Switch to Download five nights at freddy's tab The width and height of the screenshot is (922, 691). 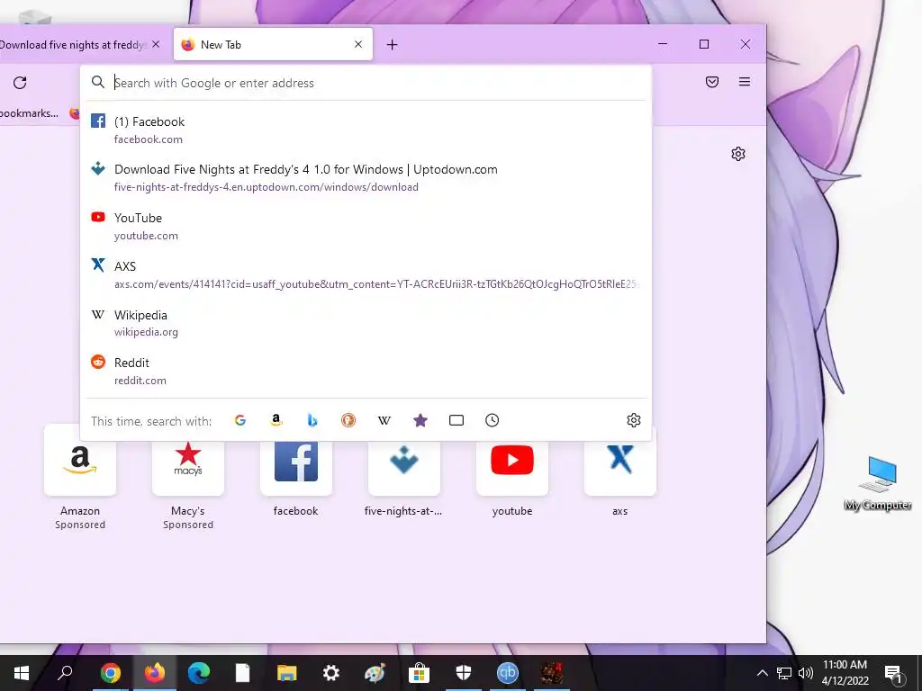point(74,45)
